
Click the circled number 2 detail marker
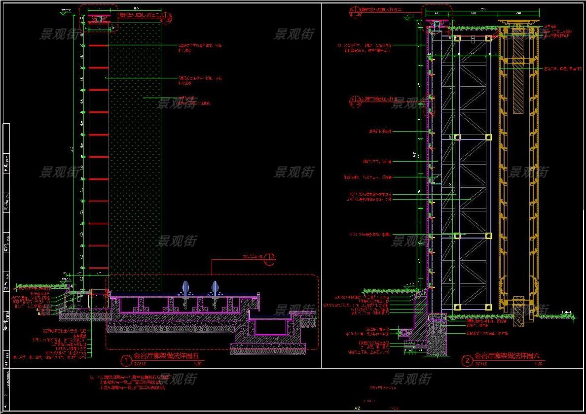(x=467, y=361)
